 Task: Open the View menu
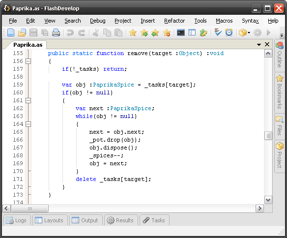(x=50, y=21)
